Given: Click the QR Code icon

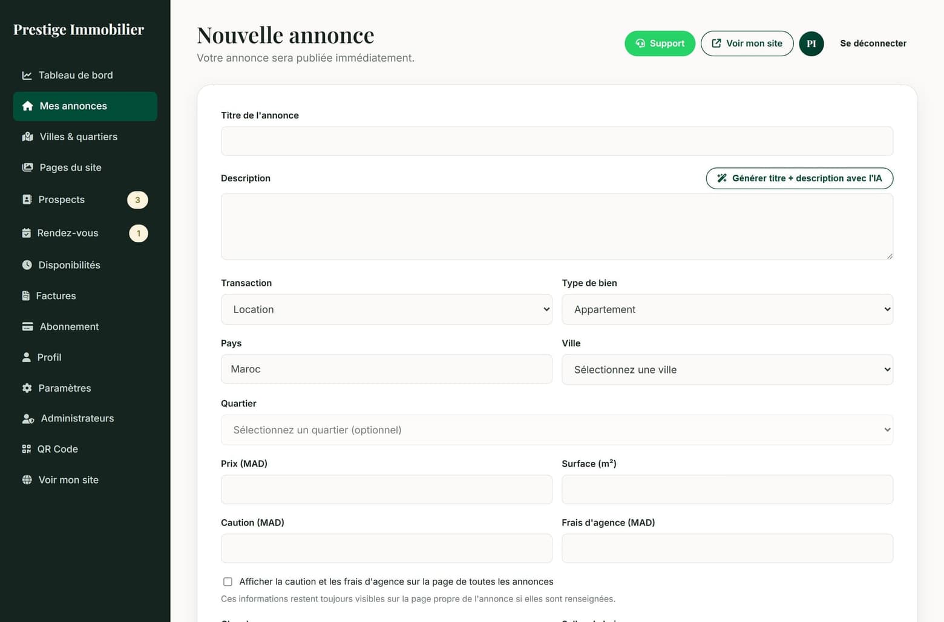Looking at the screenshot, I should click(26, 449).
